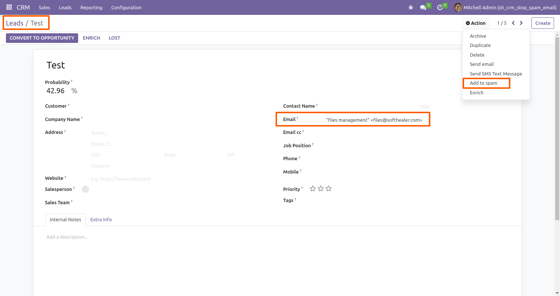
Task: Choose Delete from Action menu
Action: 477,55
